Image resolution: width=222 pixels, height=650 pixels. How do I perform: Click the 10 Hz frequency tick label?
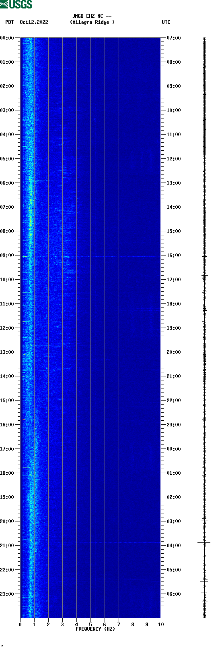161,625
